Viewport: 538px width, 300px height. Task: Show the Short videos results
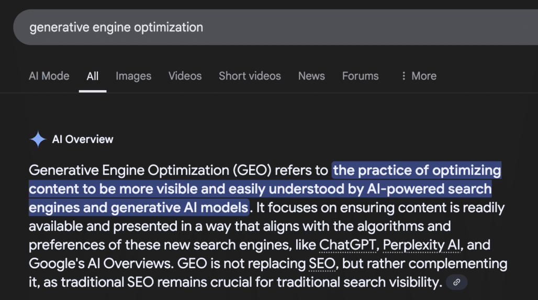tap(250, 76)
